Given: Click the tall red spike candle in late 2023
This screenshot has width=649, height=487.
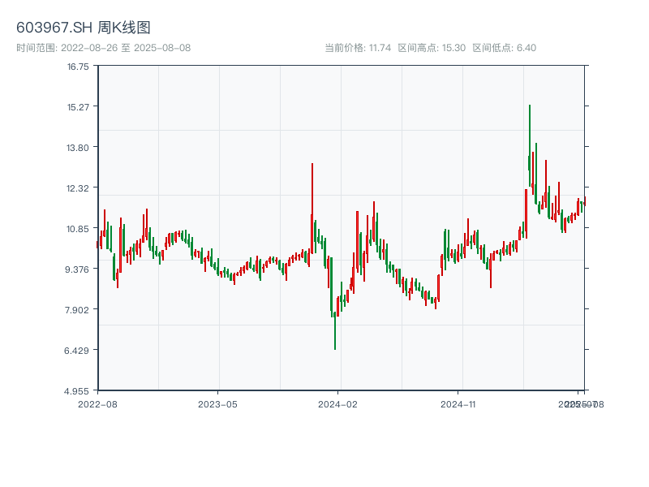Looking at the screenshot, I should tap(312, 209).
